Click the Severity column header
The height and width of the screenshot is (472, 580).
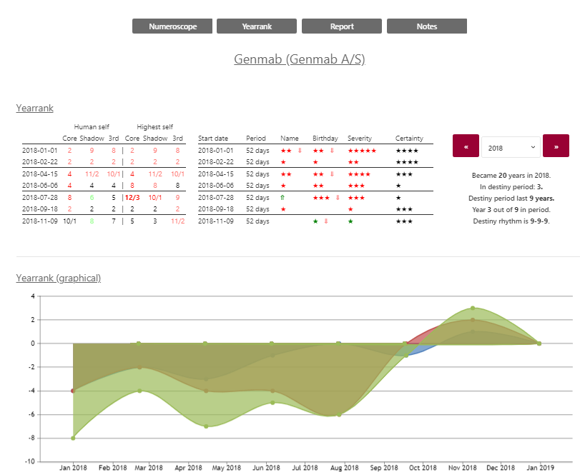point(360,138)
